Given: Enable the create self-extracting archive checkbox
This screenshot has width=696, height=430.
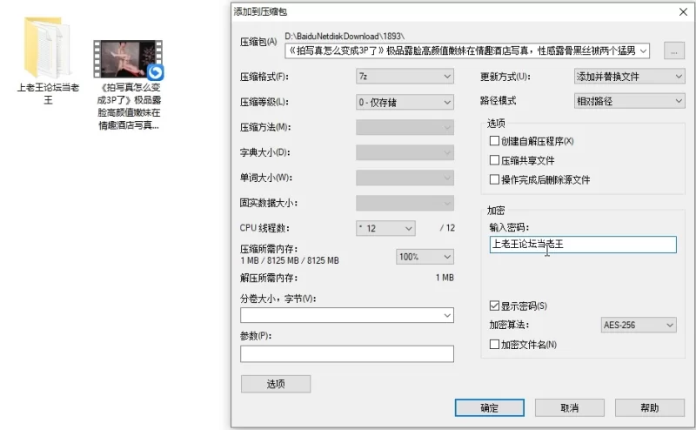Looking at the screenshot, I should (x=494, y=141).
